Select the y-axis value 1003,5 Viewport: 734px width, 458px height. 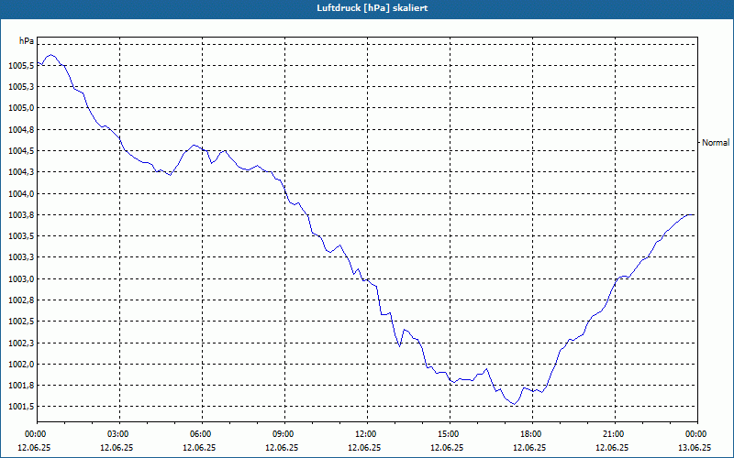click(x=21, y=236)
